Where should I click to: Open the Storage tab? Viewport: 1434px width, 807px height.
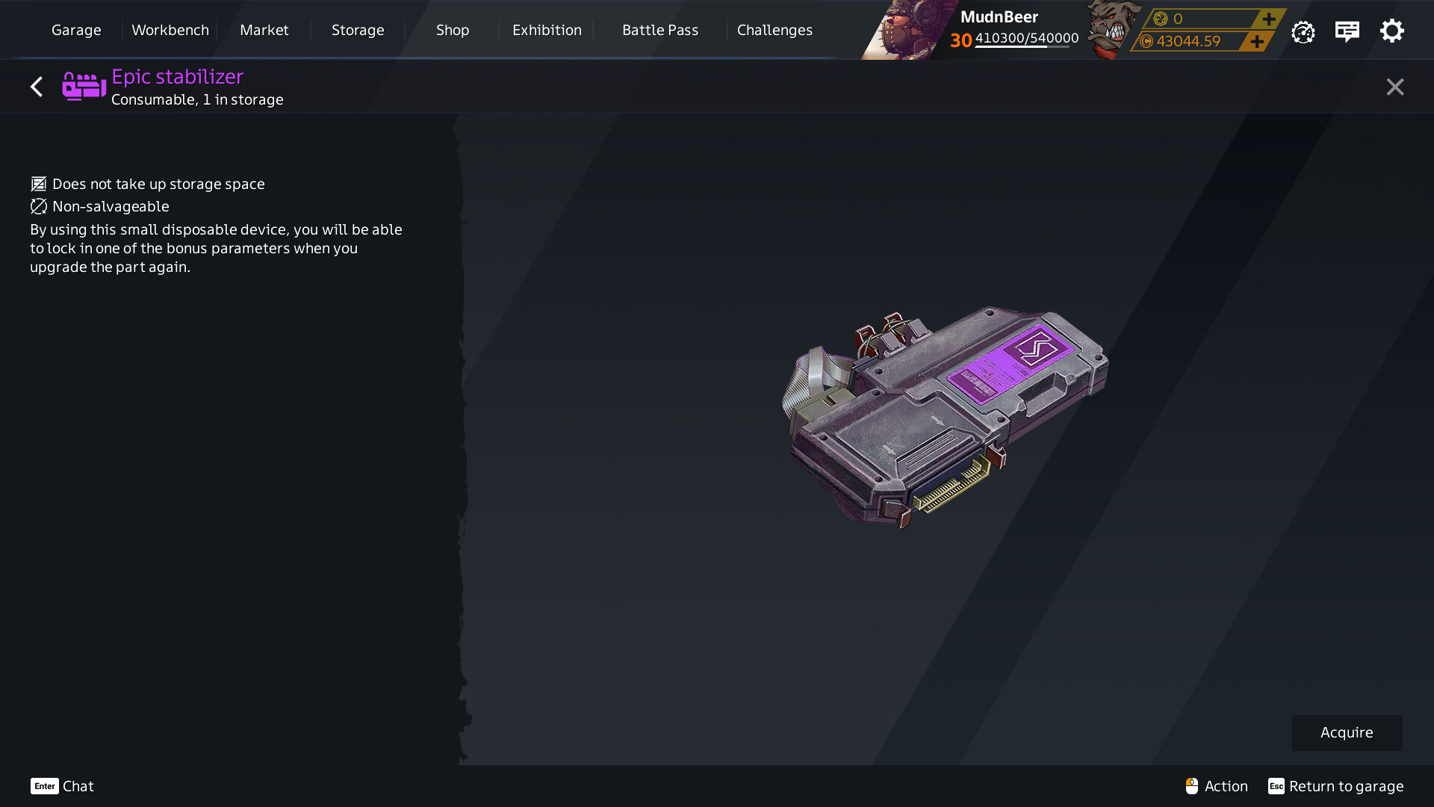(x=358, y=31)
